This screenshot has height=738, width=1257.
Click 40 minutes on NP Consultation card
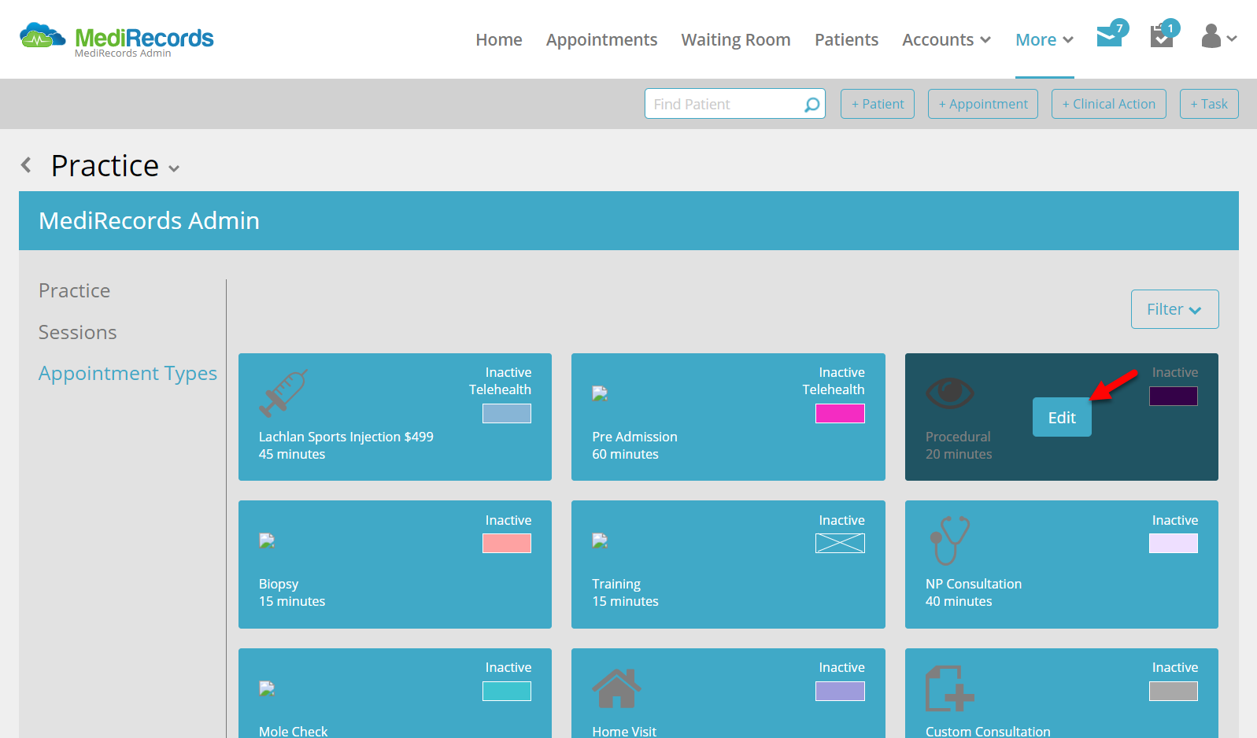[959, 601]
